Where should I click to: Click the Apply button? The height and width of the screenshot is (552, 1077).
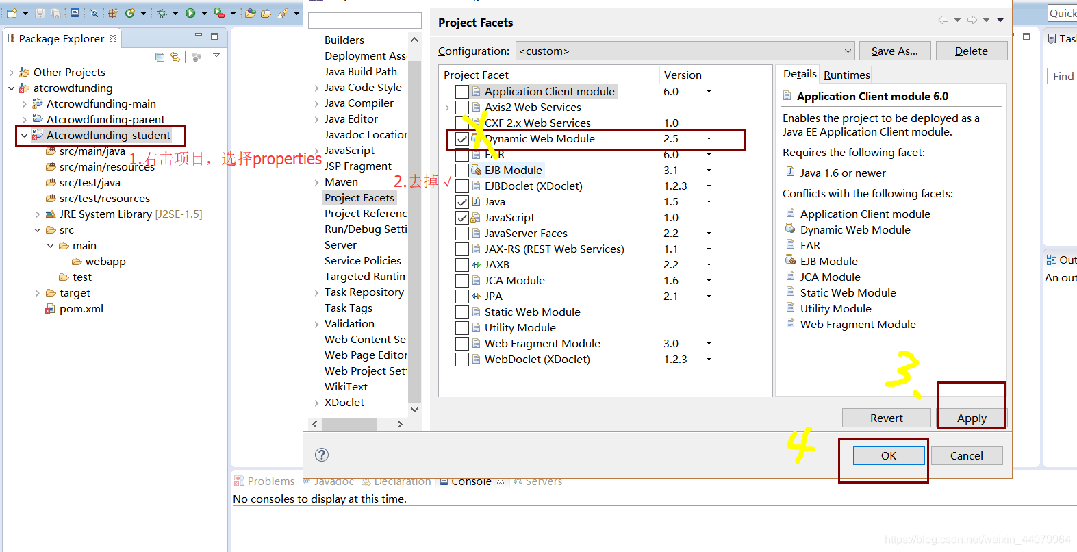(972, 418)
